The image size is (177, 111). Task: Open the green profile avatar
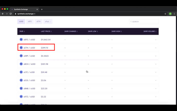170,14
